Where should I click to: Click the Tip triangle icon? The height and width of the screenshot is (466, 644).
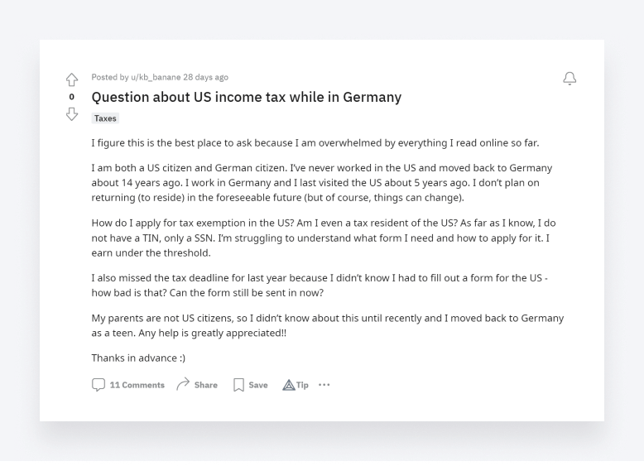click(x=289, y=385)
